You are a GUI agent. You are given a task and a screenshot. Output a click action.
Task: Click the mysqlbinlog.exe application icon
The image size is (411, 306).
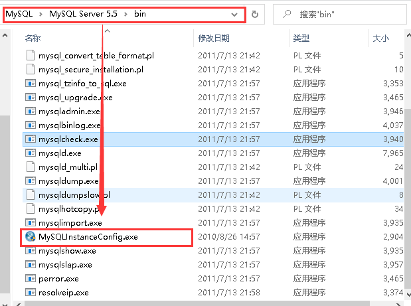[31, 125]
